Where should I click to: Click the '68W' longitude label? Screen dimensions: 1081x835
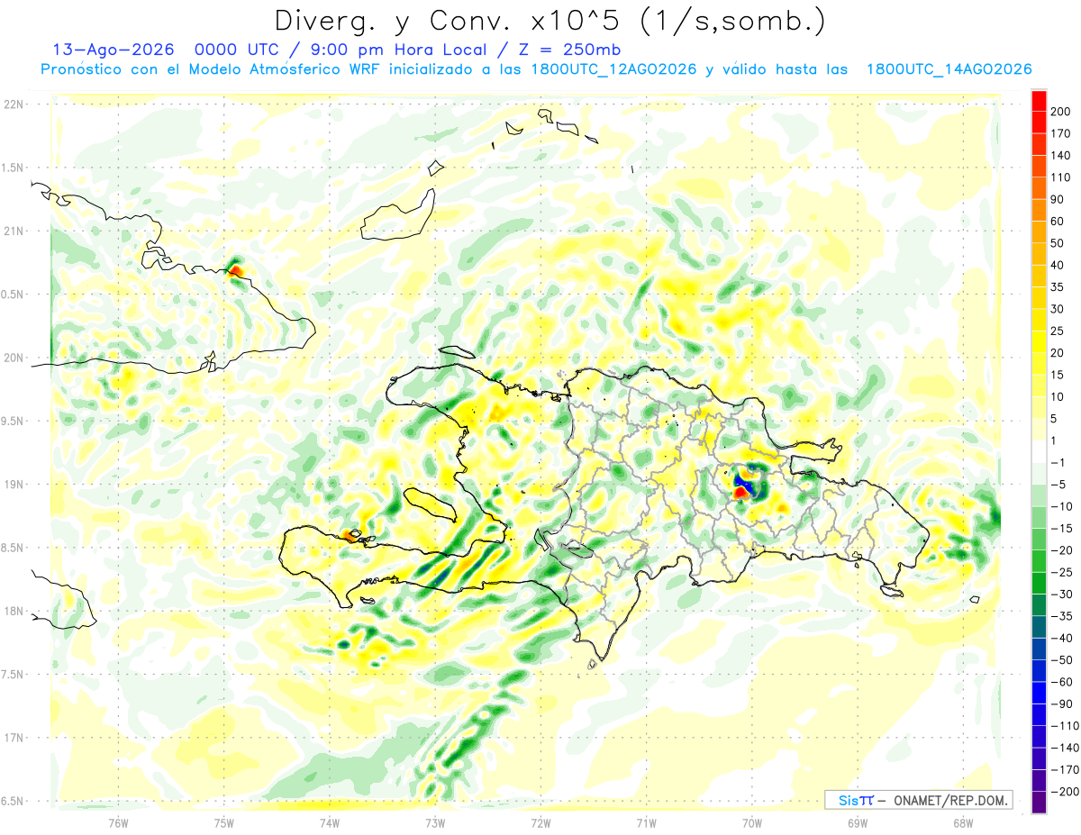tap(963, 823)
